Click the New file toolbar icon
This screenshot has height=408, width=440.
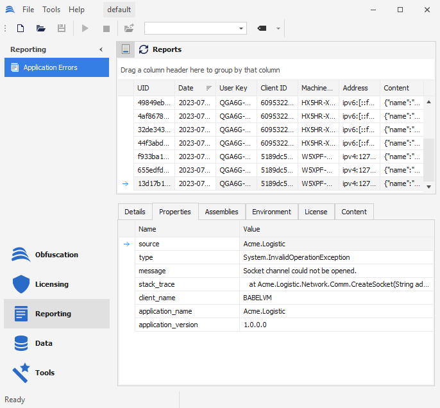click(x=21, y=28)
